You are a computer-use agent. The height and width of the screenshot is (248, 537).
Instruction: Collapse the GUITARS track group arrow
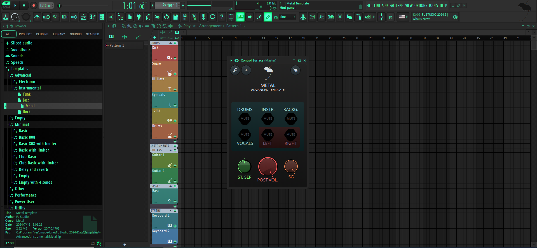point(170,150)
